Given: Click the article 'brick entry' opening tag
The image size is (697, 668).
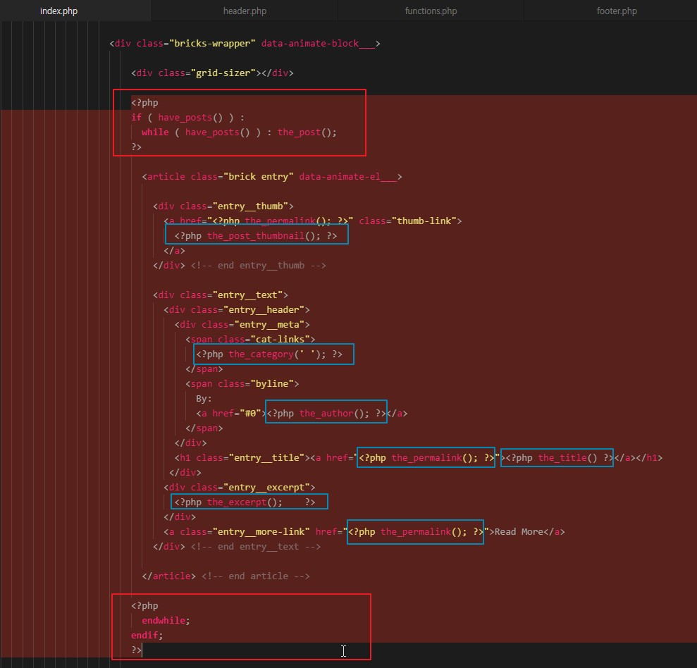Looking at the screenshot, I should coord(272,176).
